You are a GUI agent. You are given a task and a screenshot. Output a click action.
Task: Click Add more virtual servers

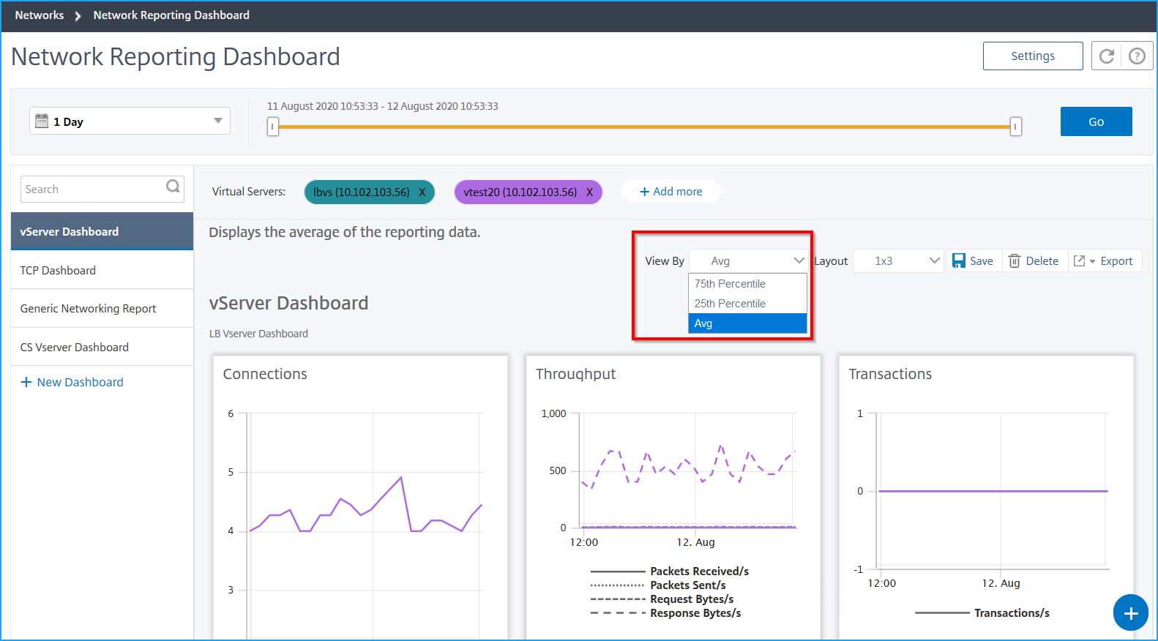click(x=670, y=192)
